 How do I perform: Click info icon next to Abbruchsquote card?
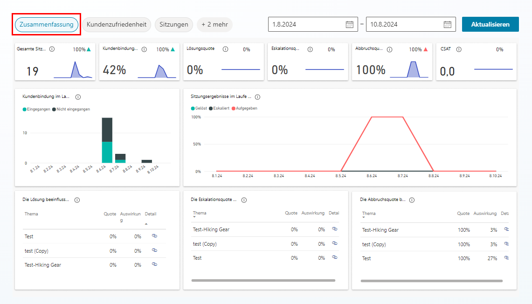389,49
